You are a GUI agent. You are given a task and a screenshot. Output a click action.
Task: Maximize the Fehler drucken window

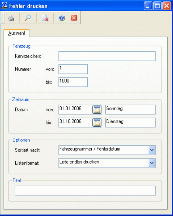(x=157, y=6)
